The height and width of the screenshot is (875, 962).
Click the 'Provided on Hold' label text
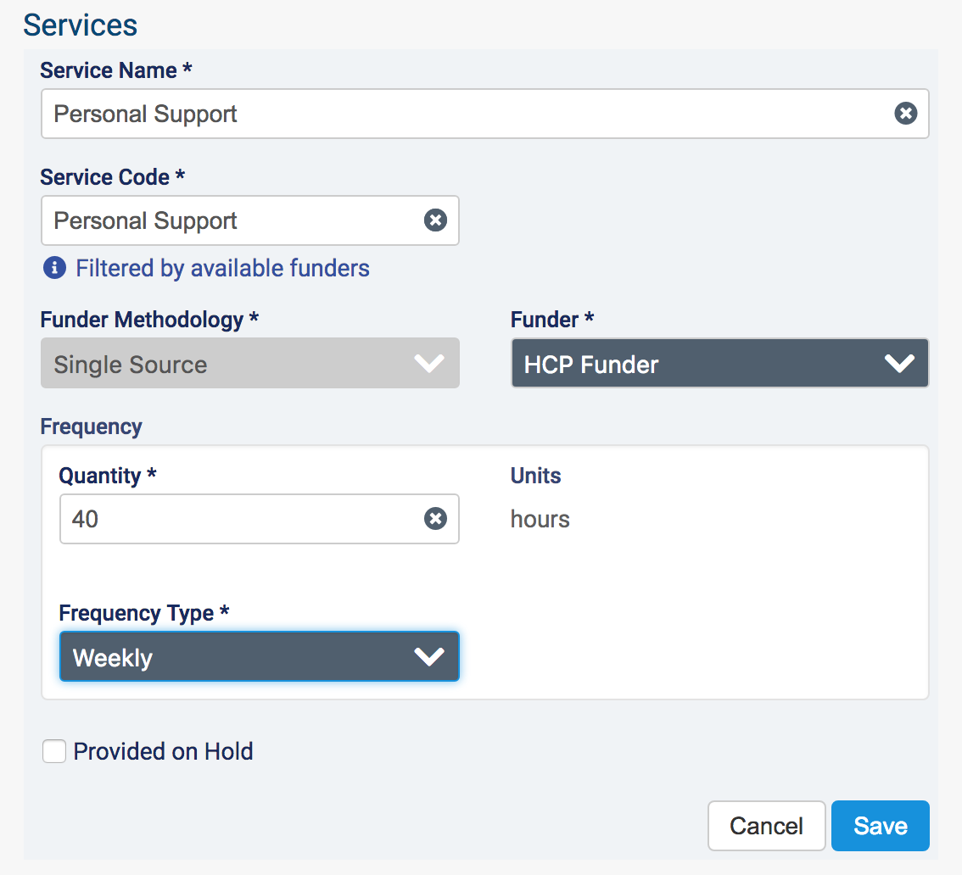point(163,751)
